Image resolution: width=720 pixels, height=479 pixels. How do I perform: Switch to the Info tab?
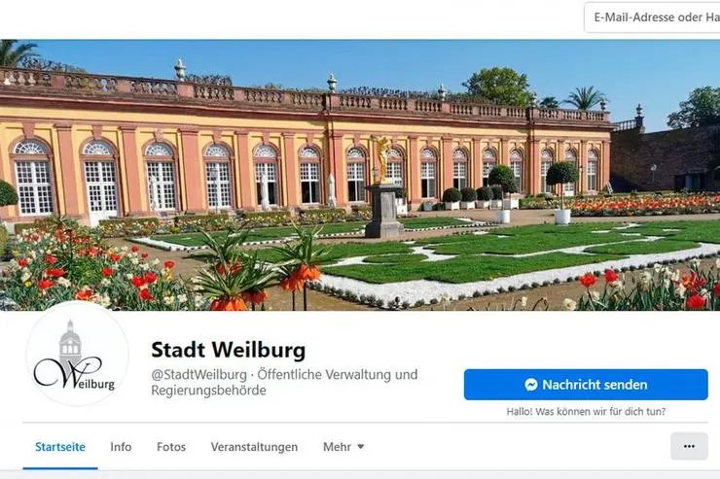(x=121, y=447)
